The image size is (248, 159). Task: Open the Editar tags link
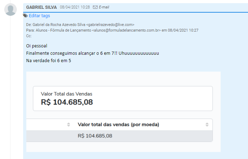[39, 16]
